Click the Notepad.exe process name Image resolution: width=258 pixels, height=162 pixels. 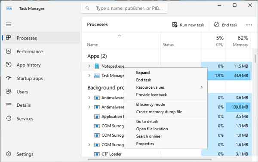pyautogui.click(x=113, y=66)
